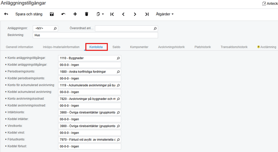Screen dimensions: 278x152
Task: Open lookup for Konto avskrivningskostnad
Action: pyautogui.click(x=118, y=99)
